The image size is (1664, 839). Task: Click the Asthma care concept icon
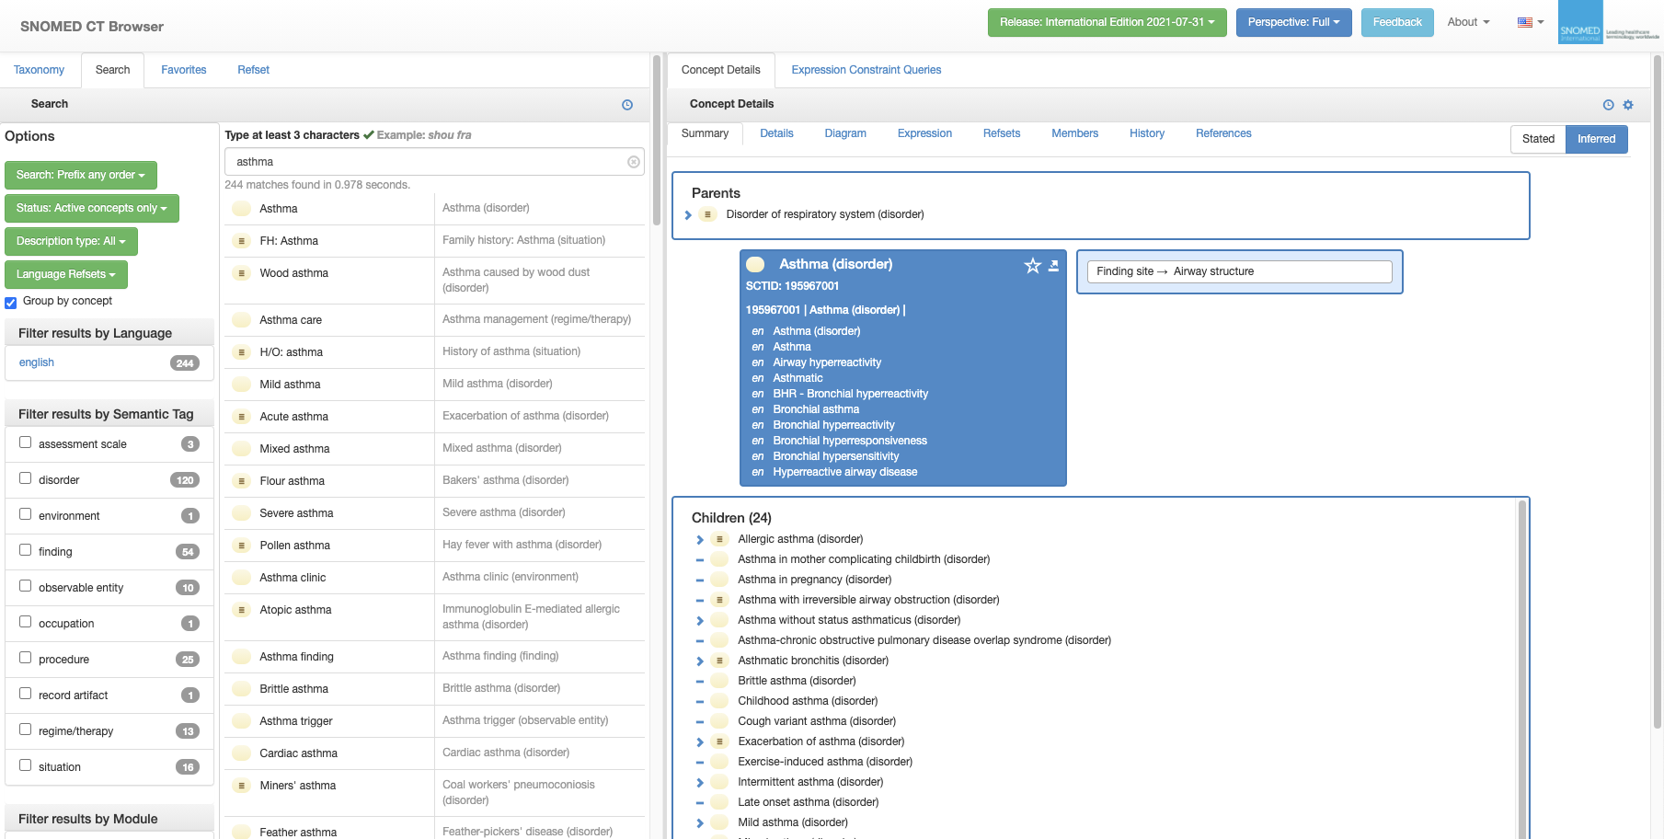(242, 320)
